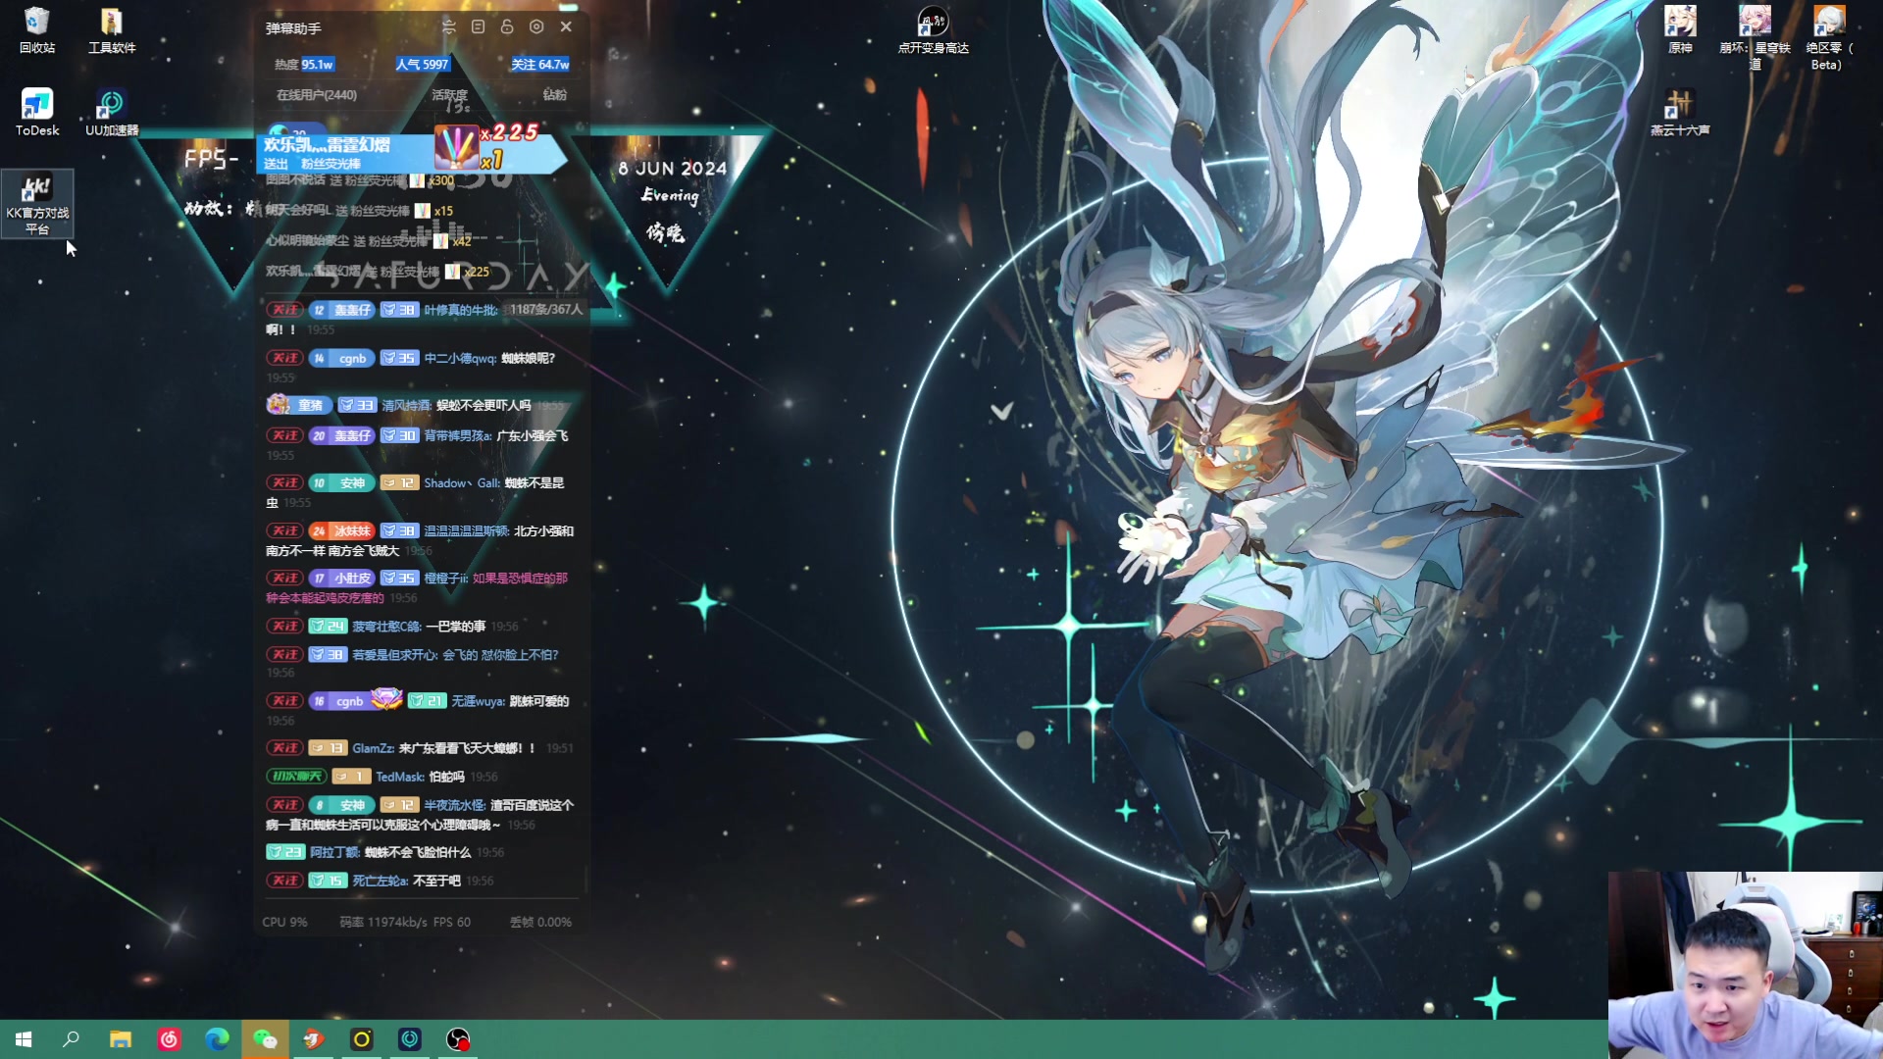The width and height of the screenshot is (1883, 1059).
Task: Open Microsoft Edge from the taskbar
Action: 217,1039
